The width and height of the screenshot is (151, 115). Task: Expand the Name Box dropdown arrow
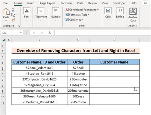(21, 33)
